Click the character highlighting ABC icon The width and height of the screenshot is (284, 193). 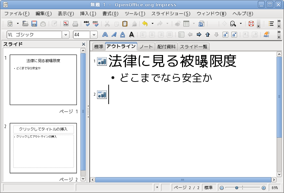click(x=266, y=35)
